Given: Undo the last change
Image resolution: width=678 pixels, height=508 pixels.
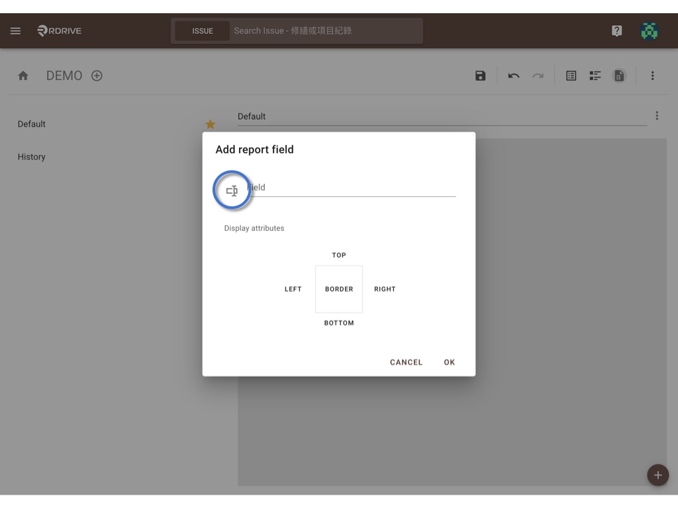Looking at the screenshot, I should pos(514,76).
